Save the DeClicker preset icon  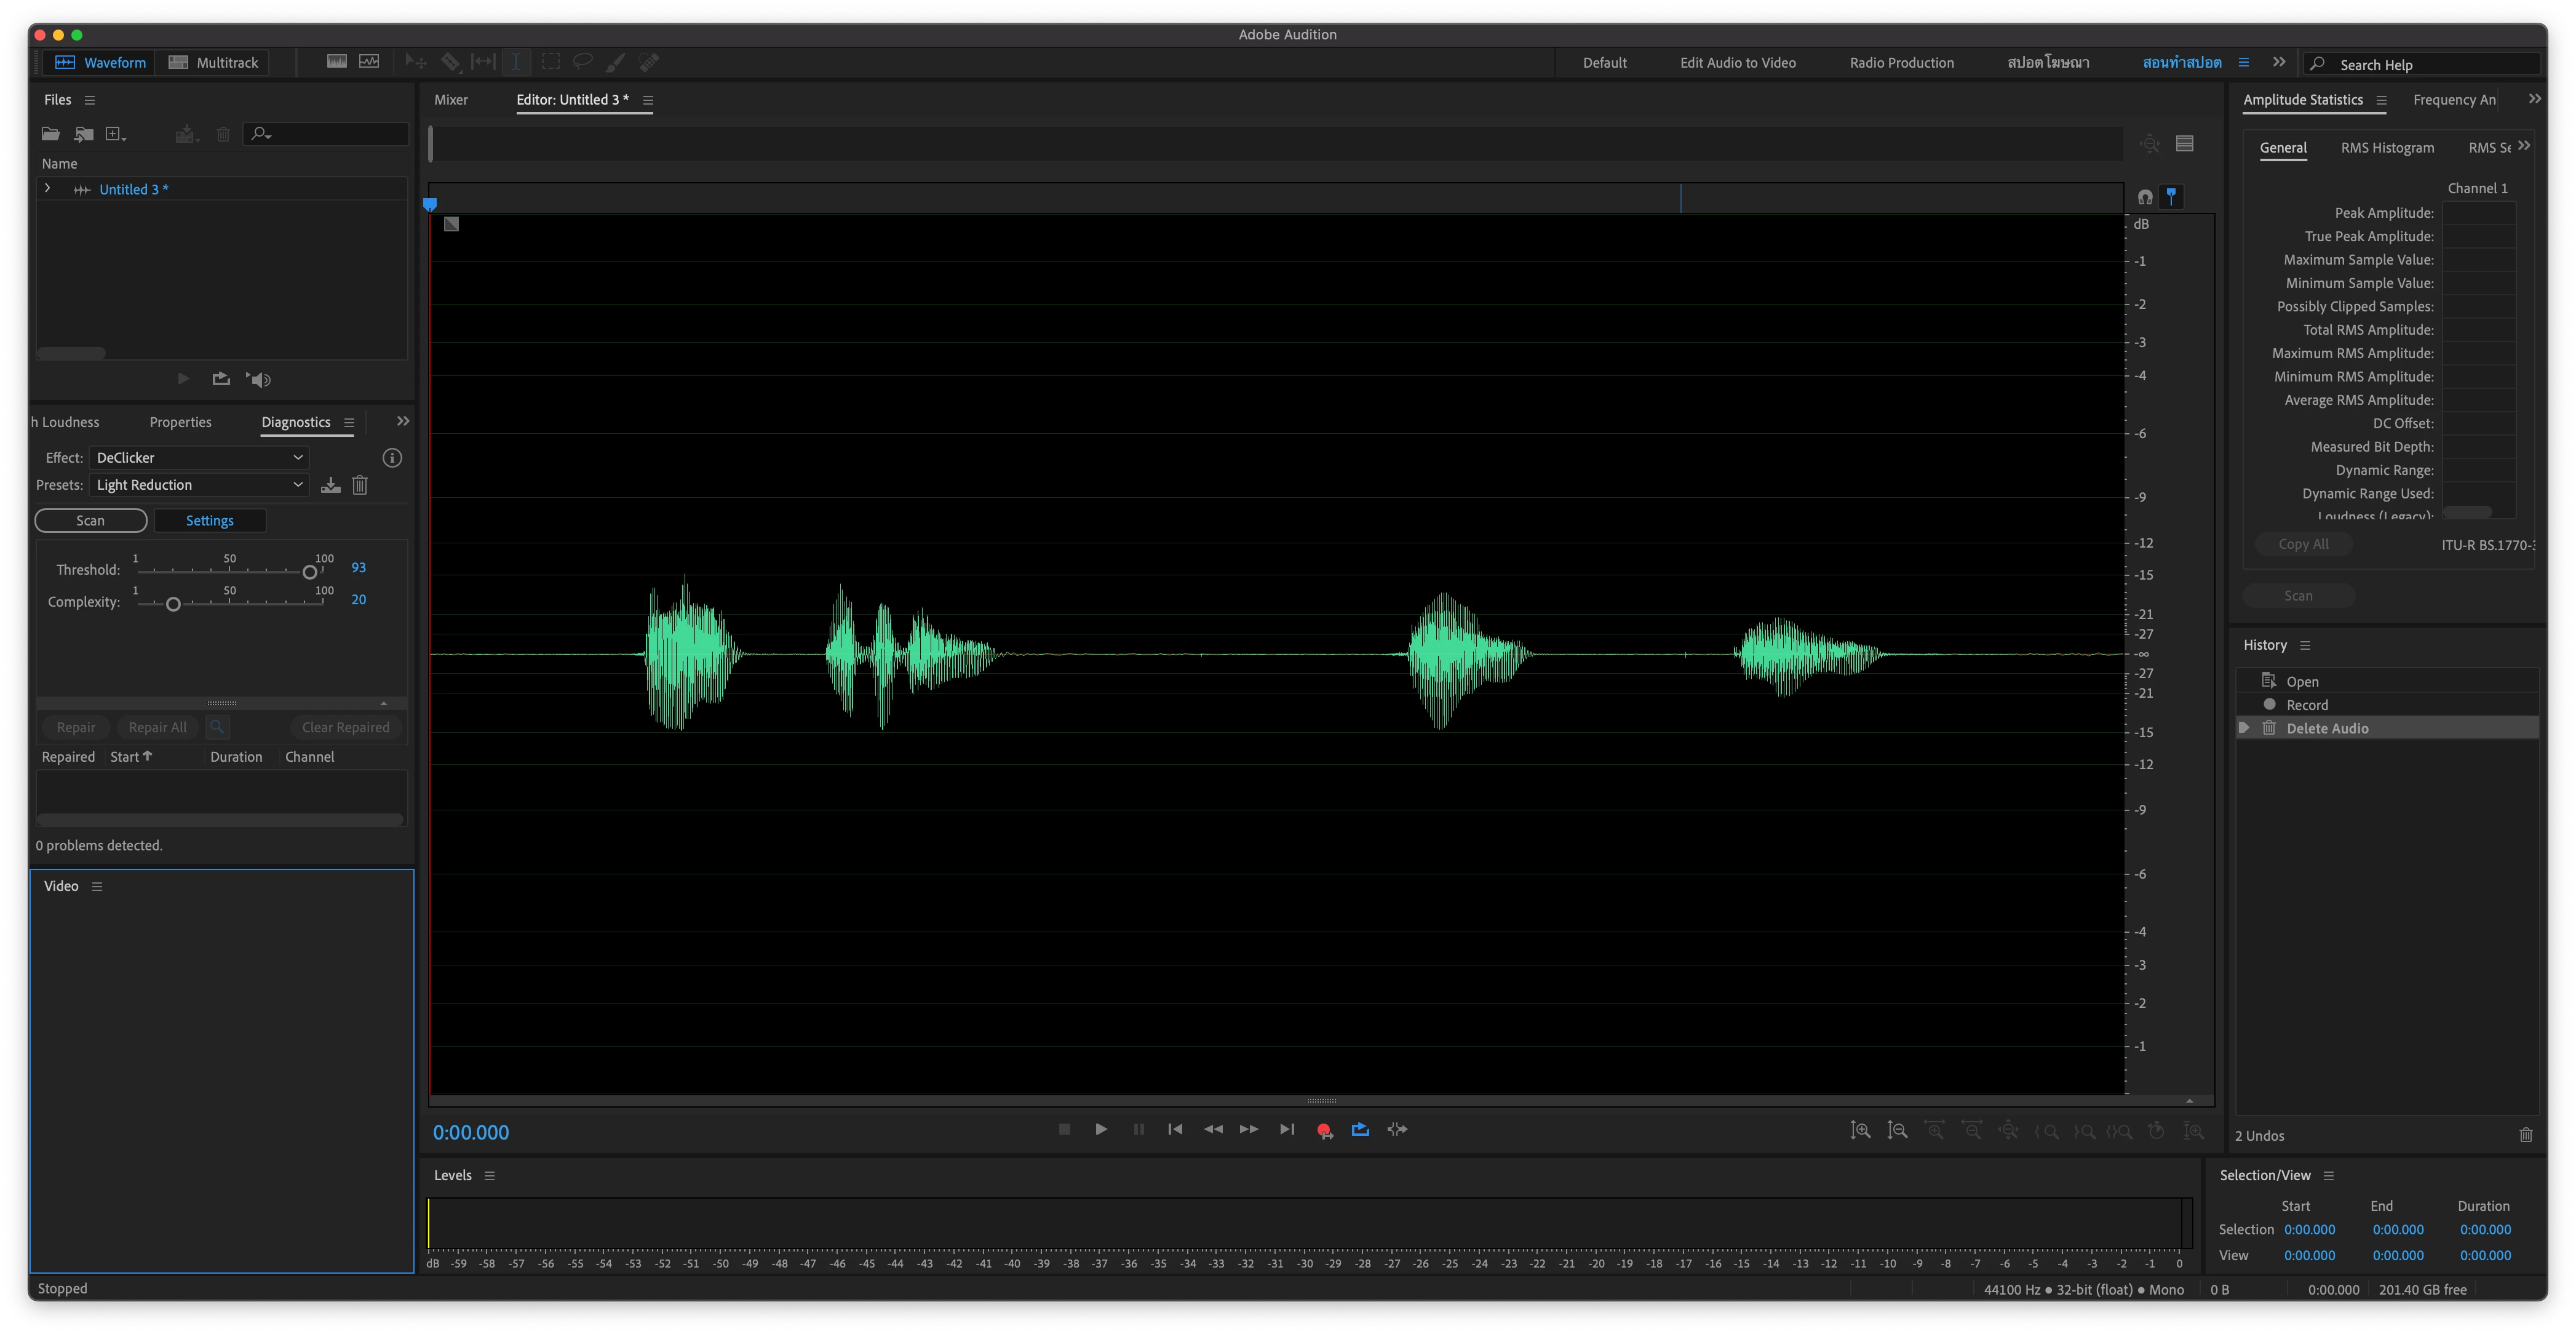pyautogui.click(x=331, y=485)
